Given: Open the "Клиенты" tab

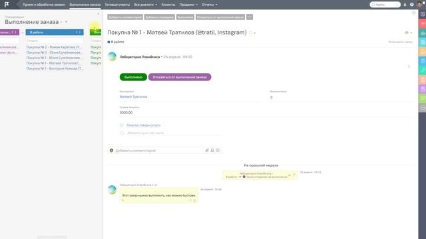Looking at the screenshot, I should [x=168, y=5].
